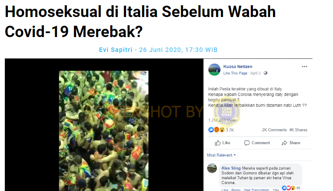Click the globe public-visibility icon
333x191 pixels.
pos(266,73)
